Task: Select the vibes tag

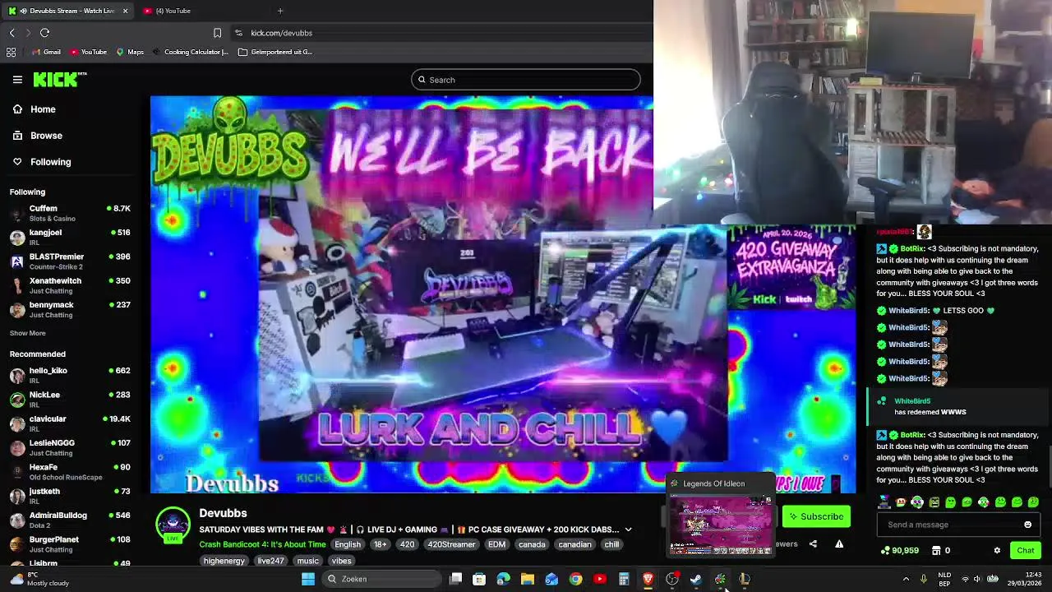Action: click(341, 561)
